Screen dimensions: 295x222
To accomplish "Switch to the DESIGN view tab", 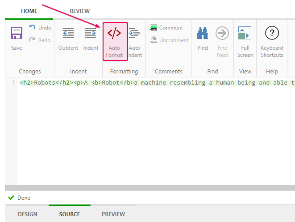I will click(28, 214).
